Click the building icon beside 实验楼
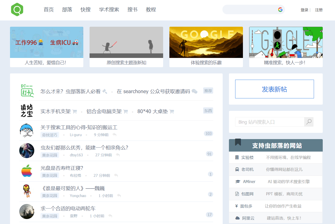This screenshot has height=224, width=335. point(237,157)
